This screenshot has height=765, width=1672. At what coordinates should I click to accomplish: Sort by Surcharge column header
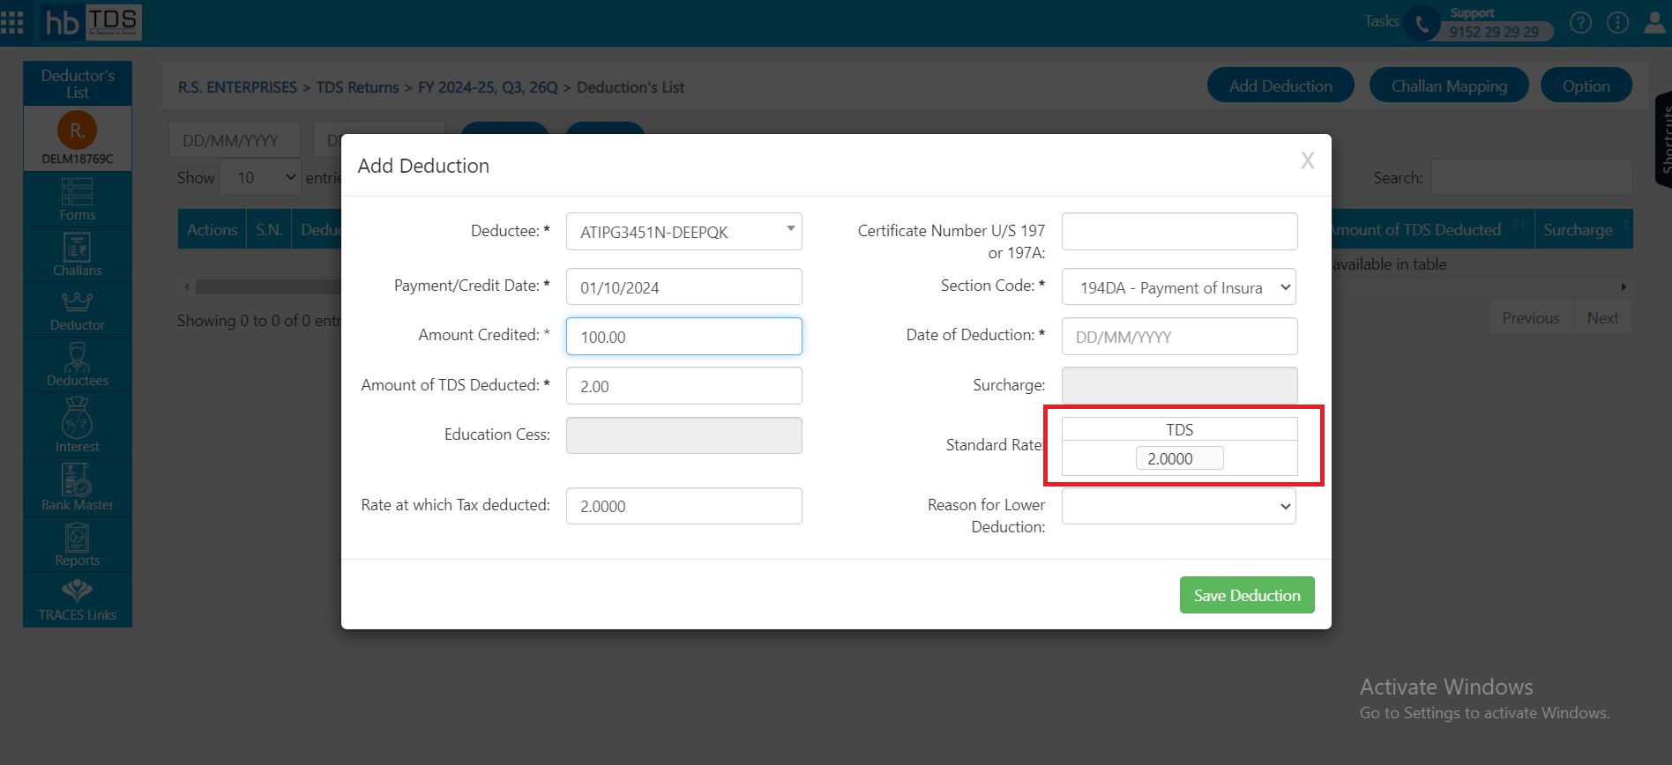click(1584, 229)
